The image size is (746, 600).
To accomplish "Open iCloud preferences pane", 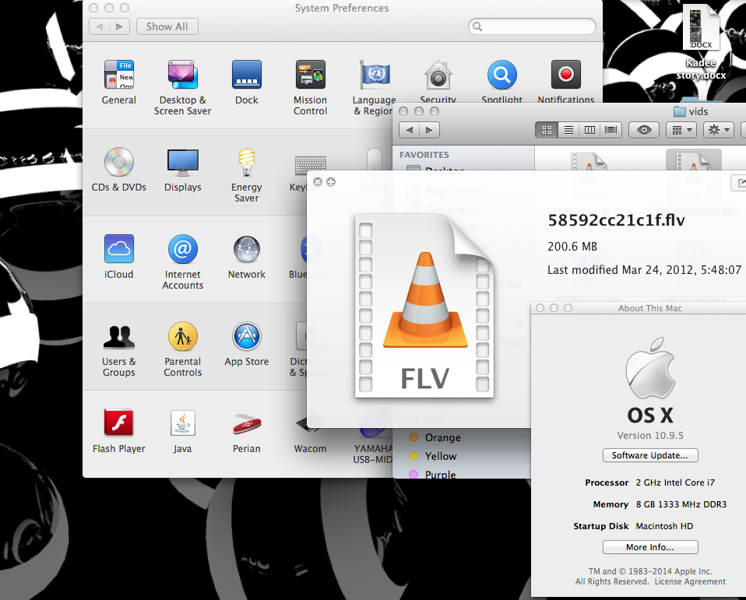I will (119, 256).
